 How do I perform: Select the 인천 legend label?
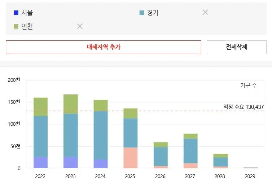(x=27, y=27)
